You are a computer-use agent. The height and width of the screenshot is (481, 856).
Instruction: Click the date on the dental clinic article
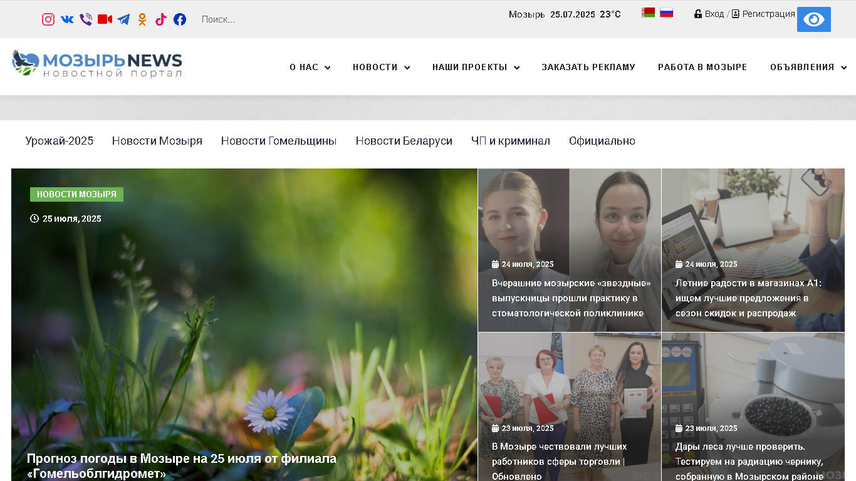(523, 264)
